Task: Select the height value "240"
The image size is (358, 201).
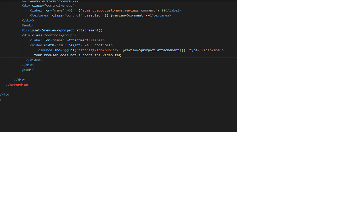Action: 88,45
